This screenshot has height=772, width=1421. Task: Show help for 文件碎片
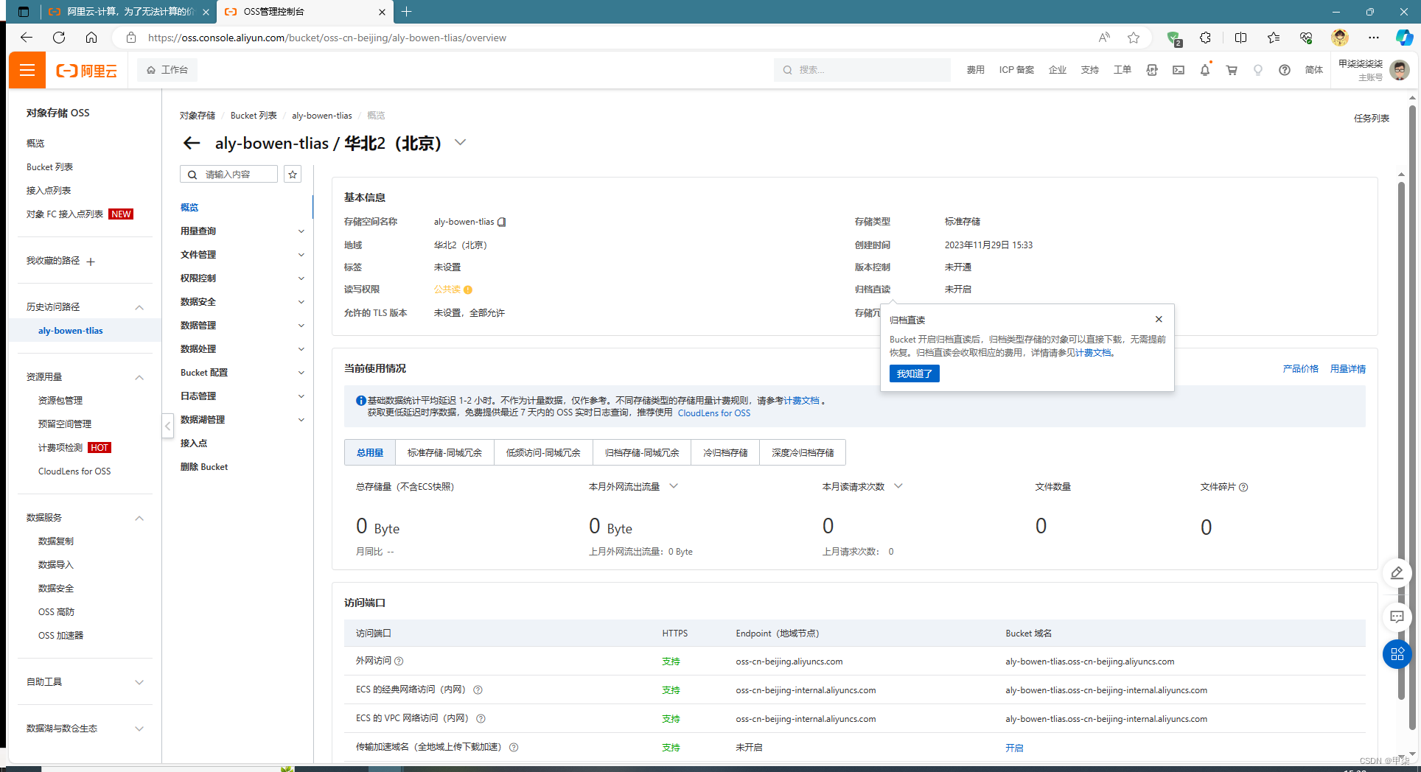(x=1243, y=487)
